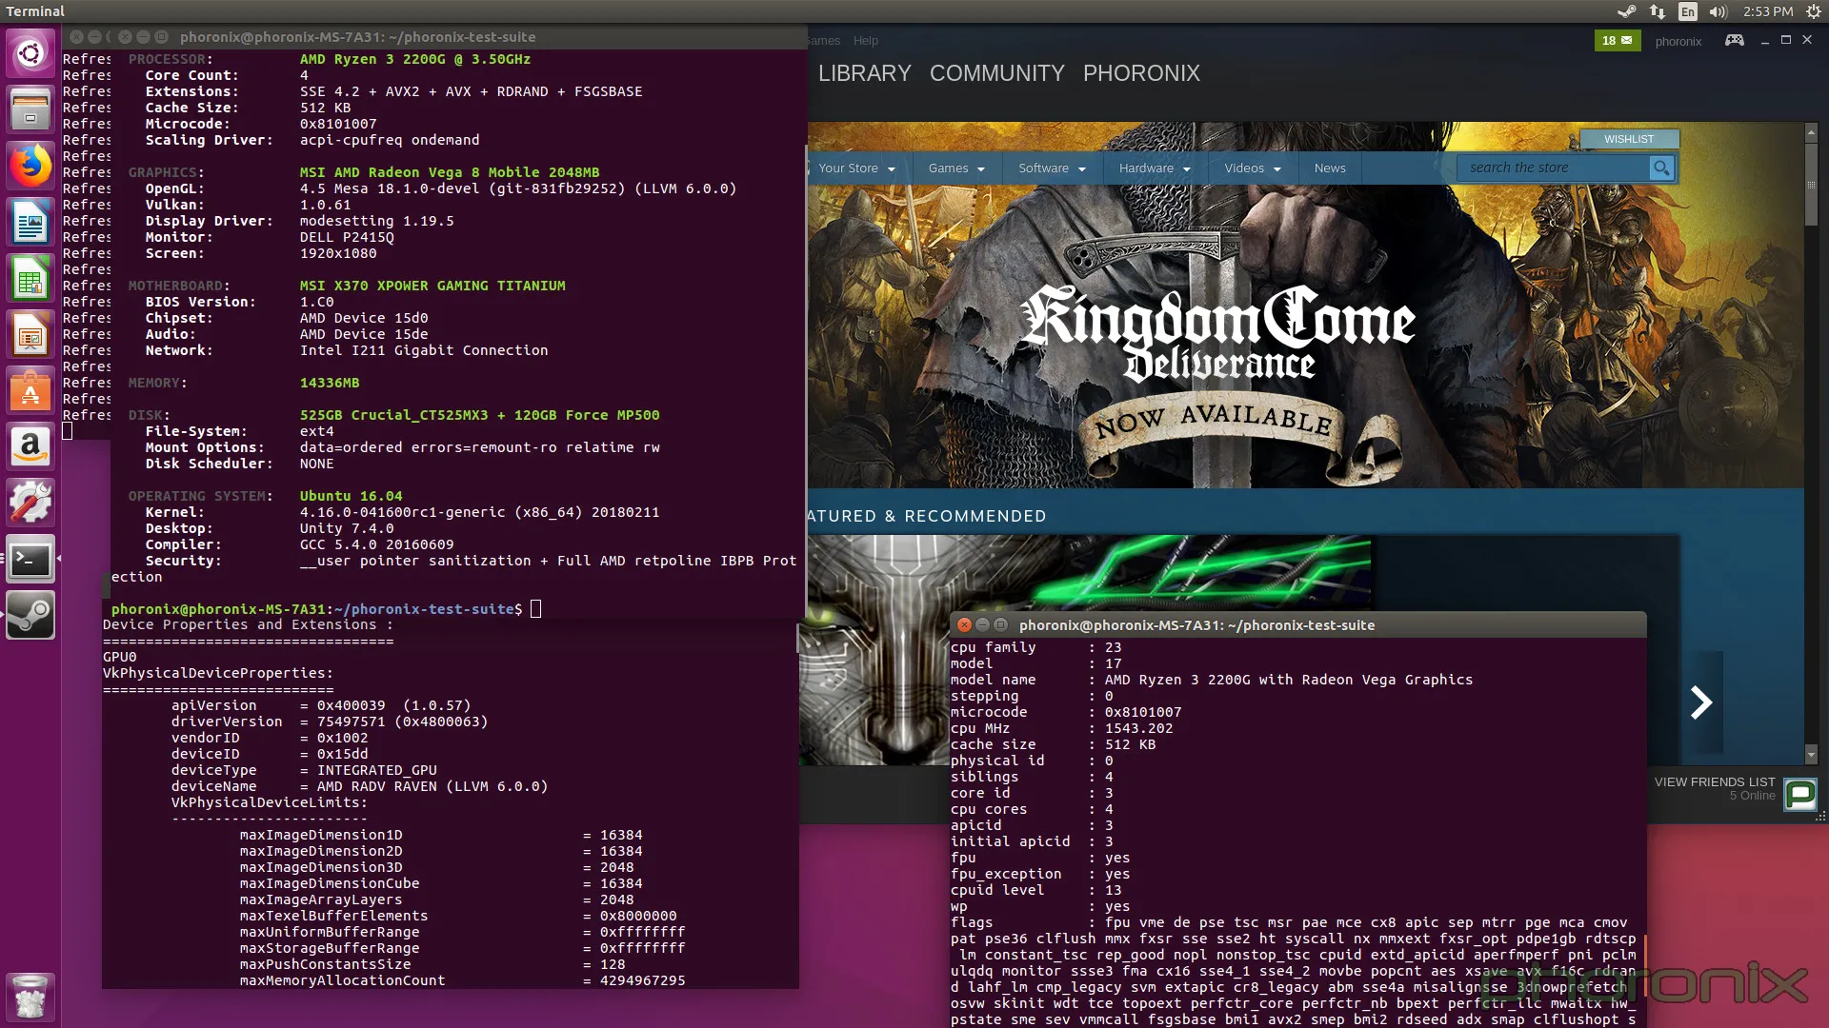
Task: Open PHORONIX profile section in Steam
Action: (1141, 73)
